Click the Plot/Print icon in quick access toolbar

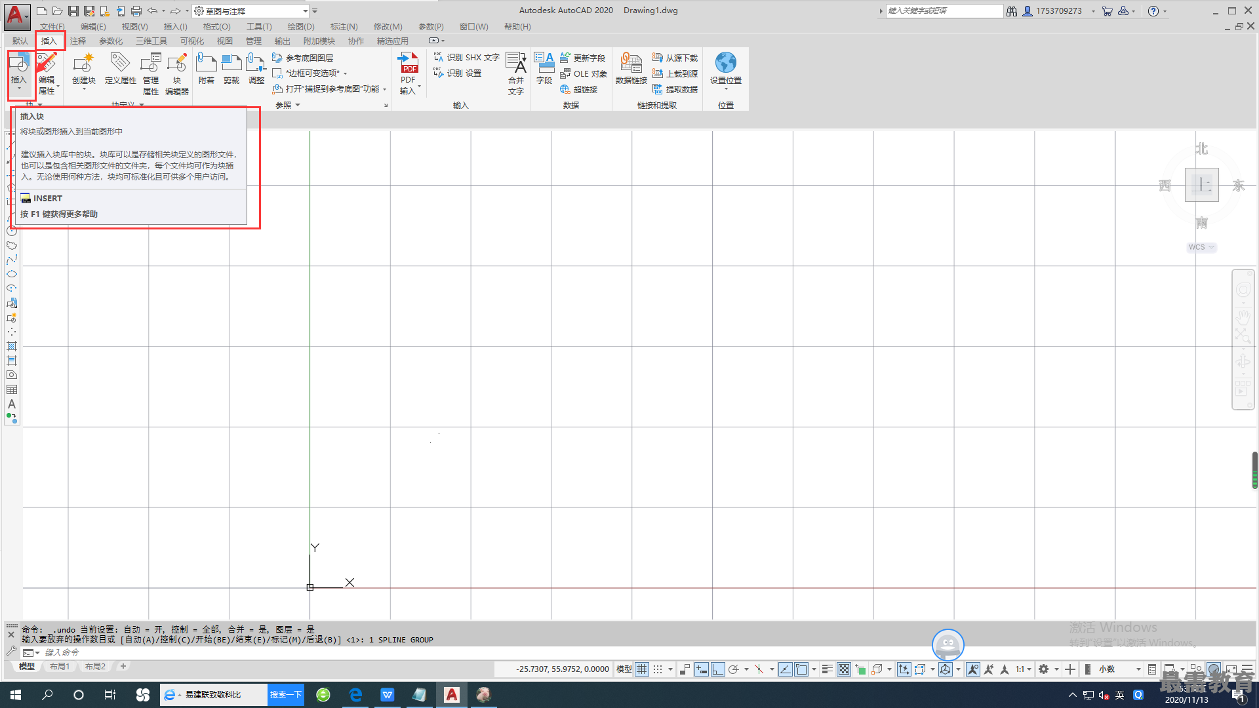click(136, 11)
